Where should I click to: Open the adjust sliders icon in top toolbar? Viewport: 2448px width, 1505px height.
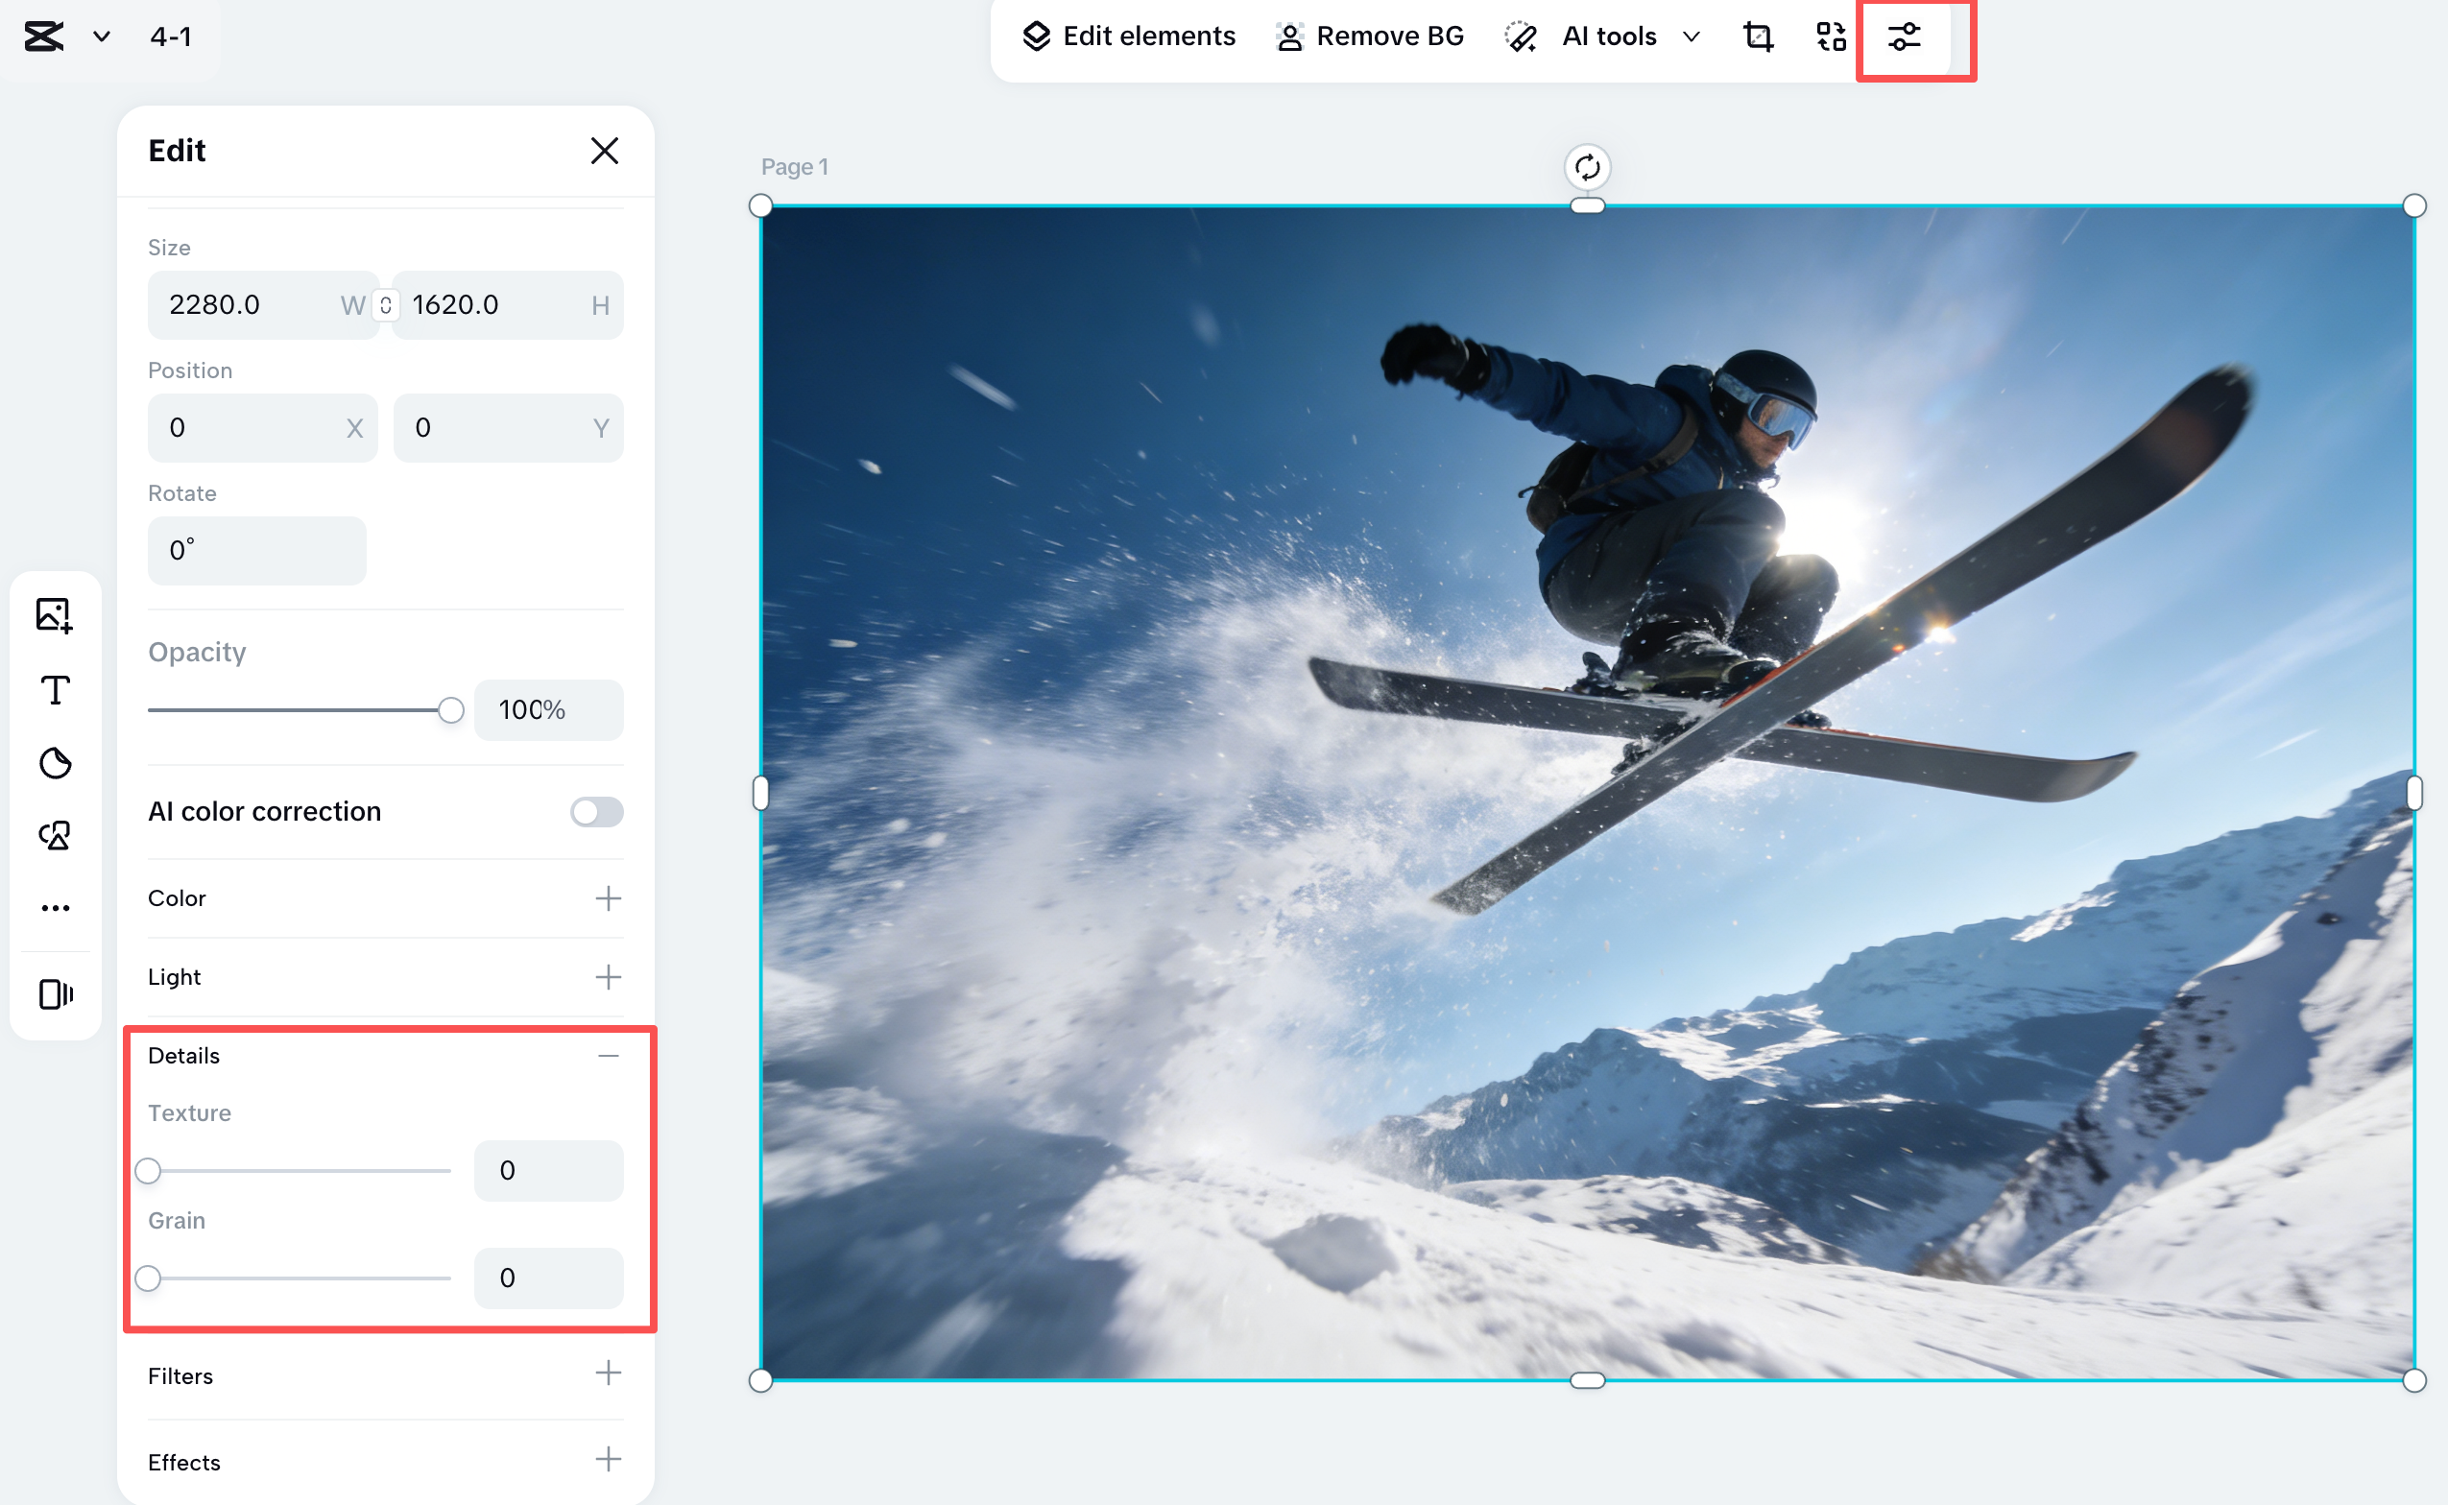1904,36
